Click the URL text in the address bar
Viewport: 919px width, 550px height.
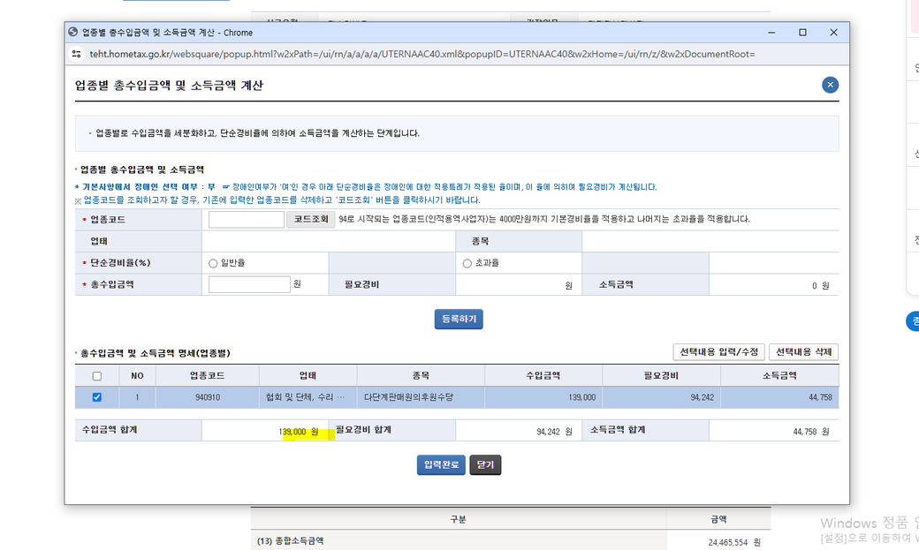pos(422,54)
